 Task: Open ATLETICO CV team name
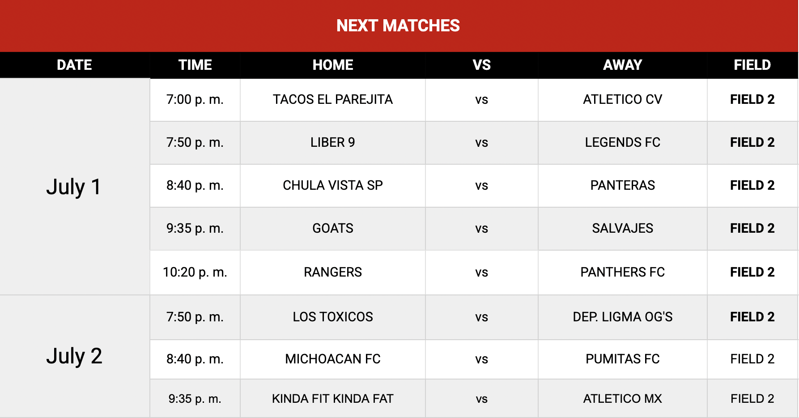point(623,99)
